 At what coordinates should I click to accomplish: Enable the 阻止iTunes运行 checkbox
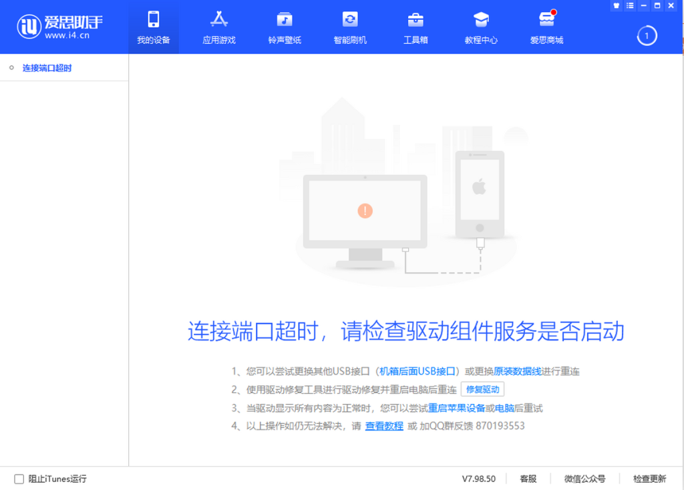click(x=20, y=479)
